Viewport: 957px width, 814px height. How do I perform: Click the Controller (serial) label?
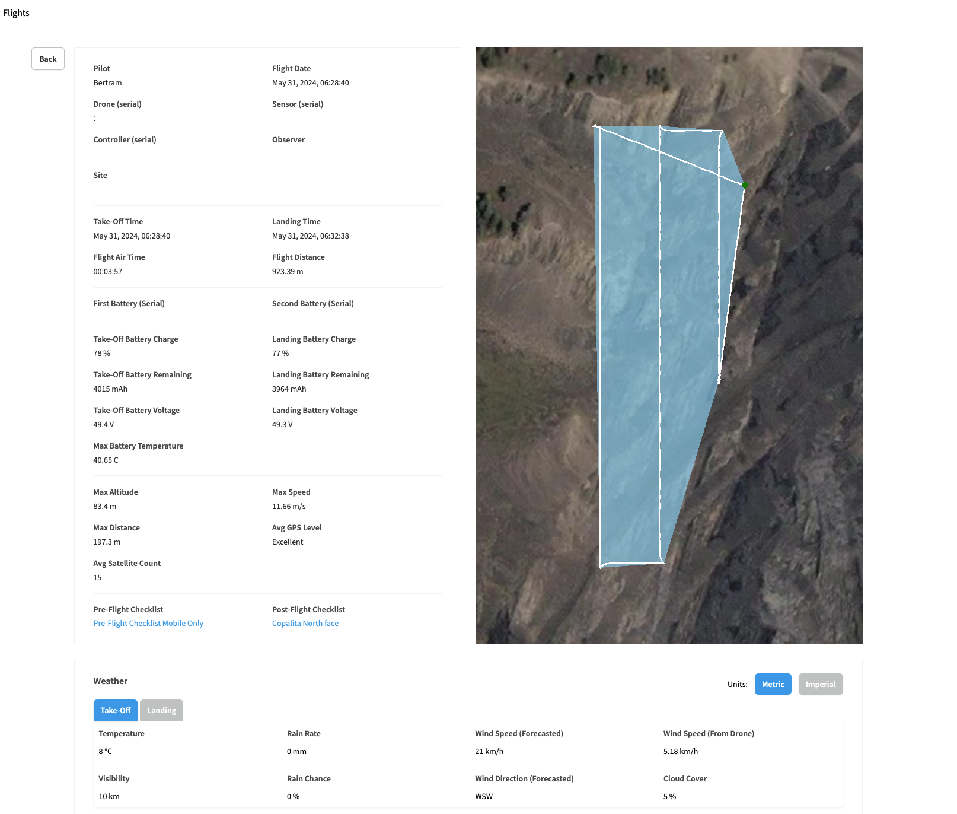pos(125,140)
